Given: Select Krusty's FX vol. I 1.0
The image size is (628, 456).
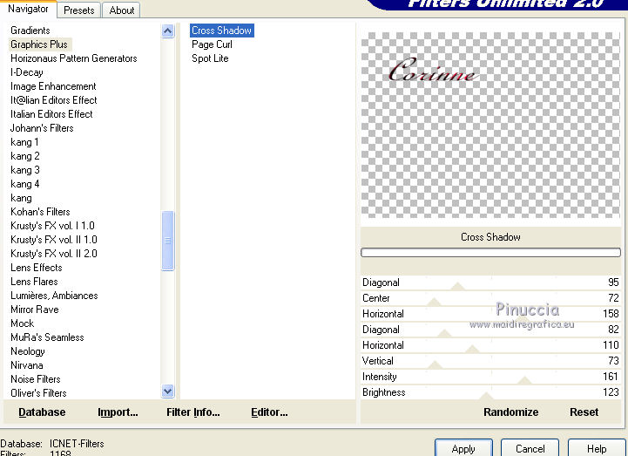Looking at the screenshot, I should click(x=52, y=226).
